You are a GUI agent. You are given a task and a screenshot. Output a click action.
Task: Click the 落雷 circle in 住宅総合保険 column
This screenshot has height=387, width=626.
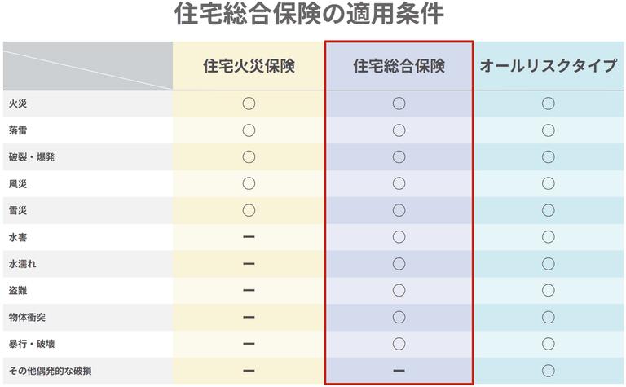point(399,130)
